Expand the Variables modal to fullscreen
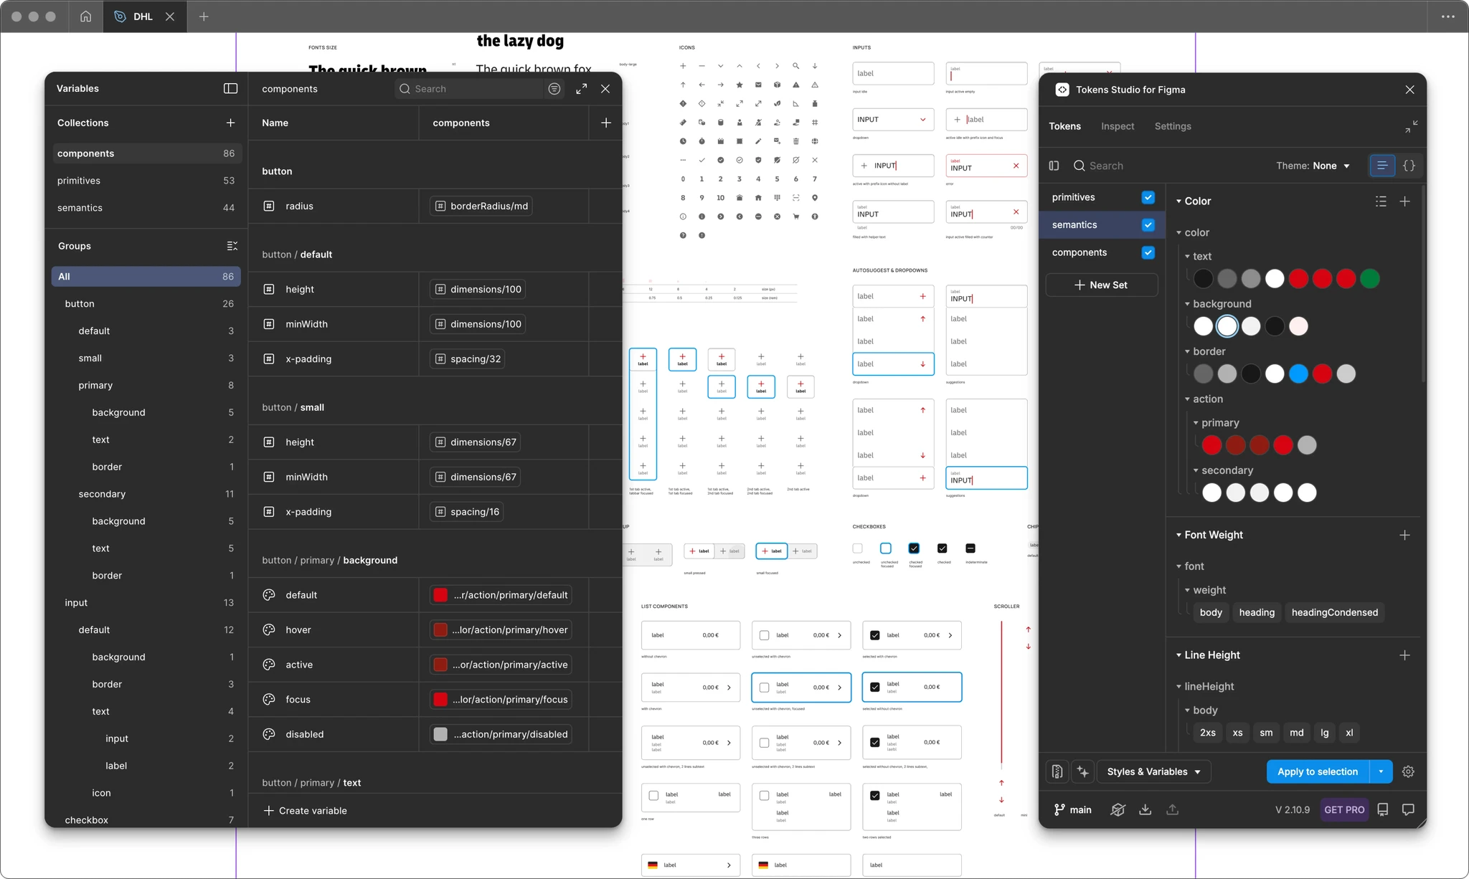The image size is (1469, 879). [x=581, y=88]
